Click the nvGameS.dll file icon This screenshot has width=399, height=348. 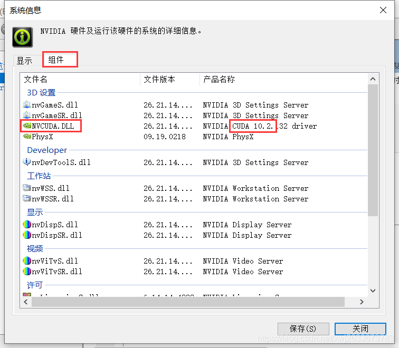tap(27, 104)
